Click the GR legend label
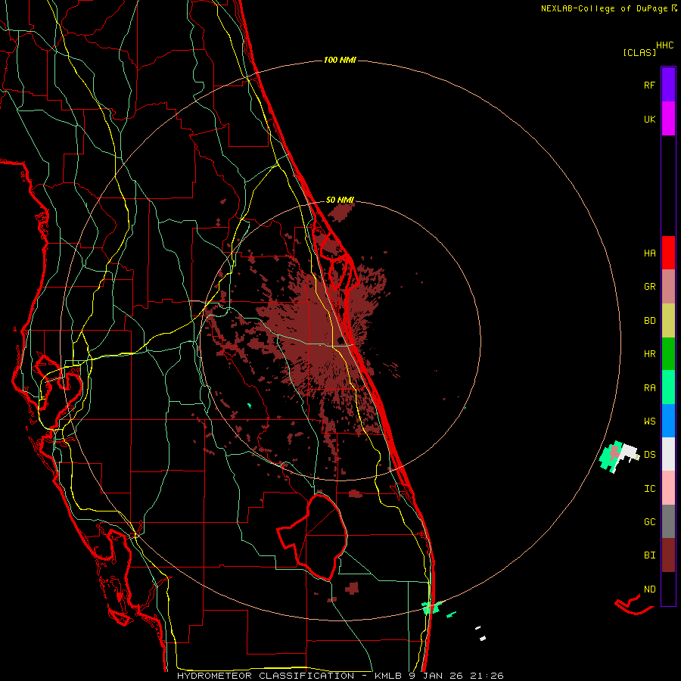The height and width of the screenshot is (681, 681). tap(649, 287)
